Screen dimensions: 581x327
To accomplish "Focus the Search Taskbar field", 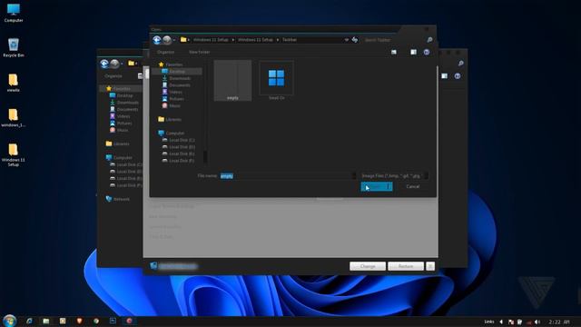I will point(393,40).
